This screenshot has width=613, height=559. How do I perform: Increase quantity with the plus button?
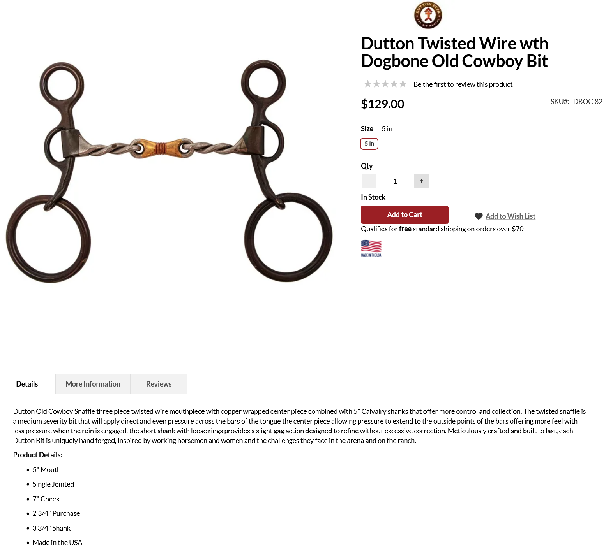click(421, 181)
